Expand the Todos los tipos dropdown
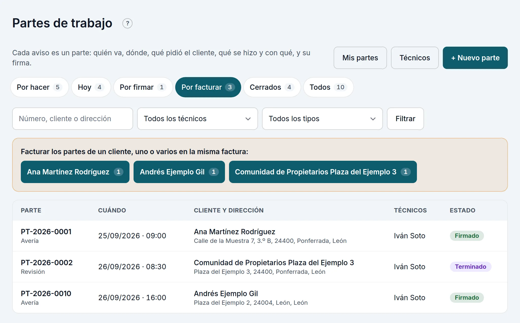 [322, 119]
